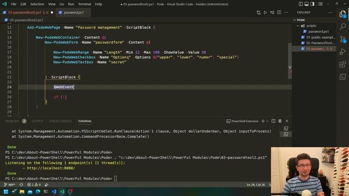Open the Run menu
Screen dimensions: 349x196
(71, 4)
